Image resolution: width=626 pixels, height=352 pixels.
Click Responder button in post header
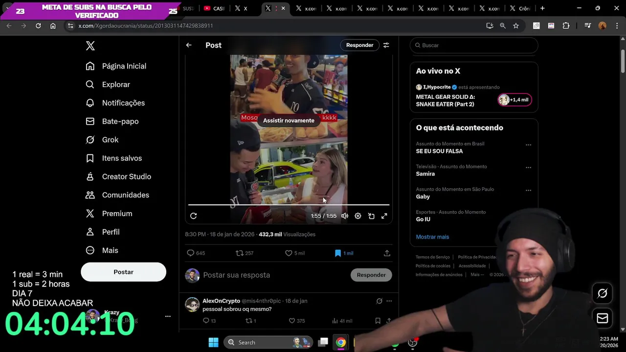(x=359, y=45)
